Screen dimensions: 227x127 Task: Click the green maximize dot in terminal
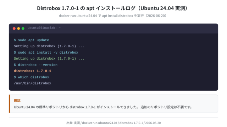tap(23, 28)
